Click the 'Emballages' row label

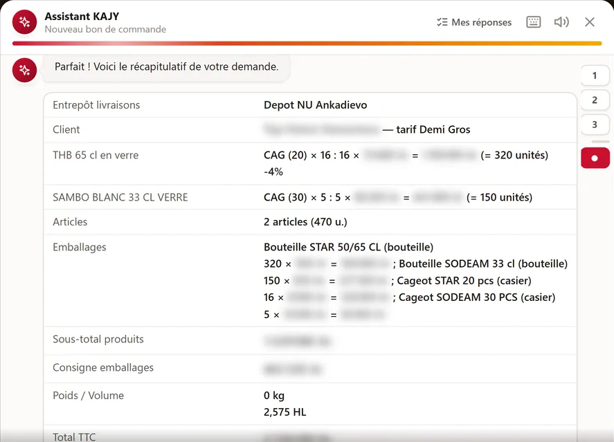point(80,247)
